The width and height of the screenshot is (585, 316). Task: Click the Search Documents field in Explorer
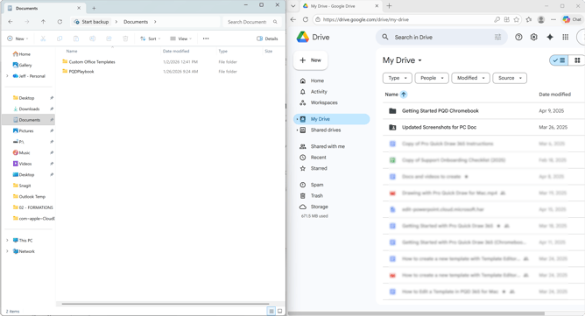click(252, 22)
